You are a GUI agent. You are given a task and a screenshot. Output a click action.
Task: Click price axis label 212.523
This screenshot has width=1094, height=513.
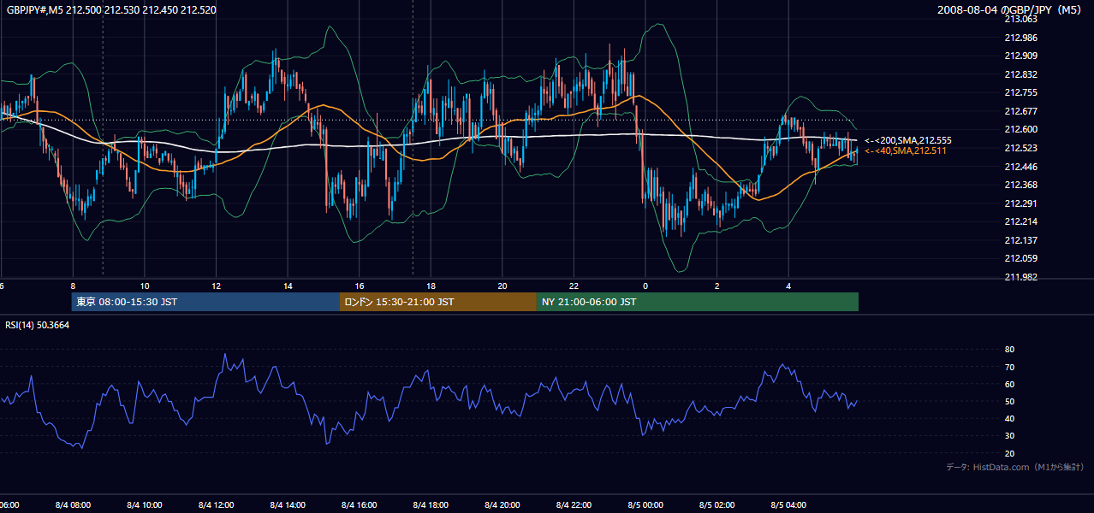[x=1020, y=148]
